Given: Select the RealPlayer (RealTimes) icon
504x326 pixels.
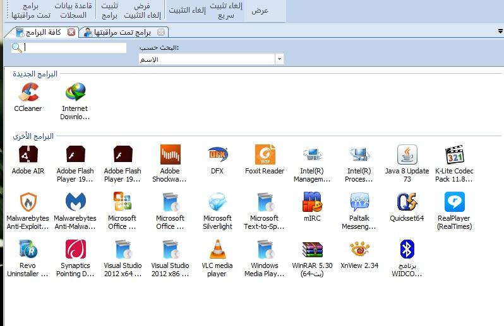Looking at the screenshot, I should pyautogui.click(x=455, y=202).
